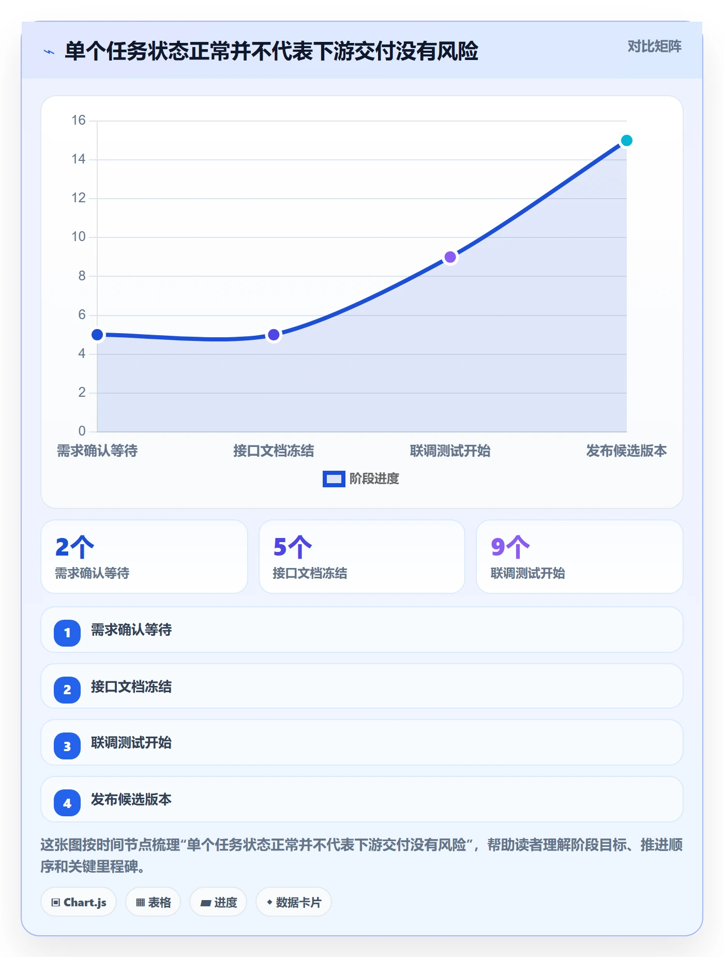Click the Chart.js tag
724x957 pixels.
79,902
